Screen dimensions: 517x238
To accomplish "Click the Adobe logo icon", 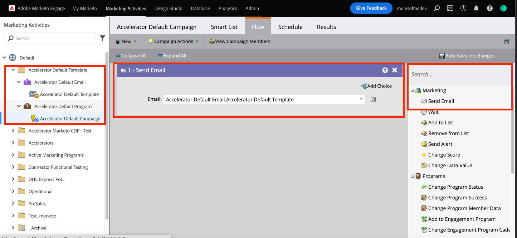I will coord(11,8).
